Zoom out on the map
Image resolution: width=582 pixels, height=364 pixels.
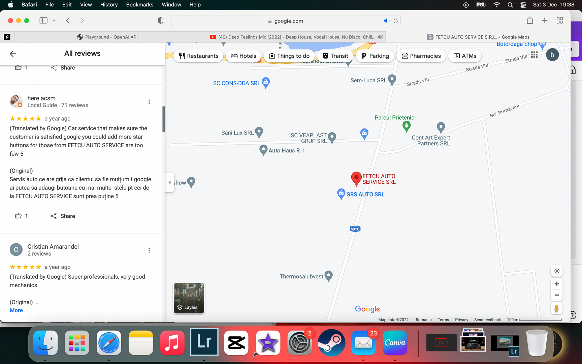pos(556,295)
